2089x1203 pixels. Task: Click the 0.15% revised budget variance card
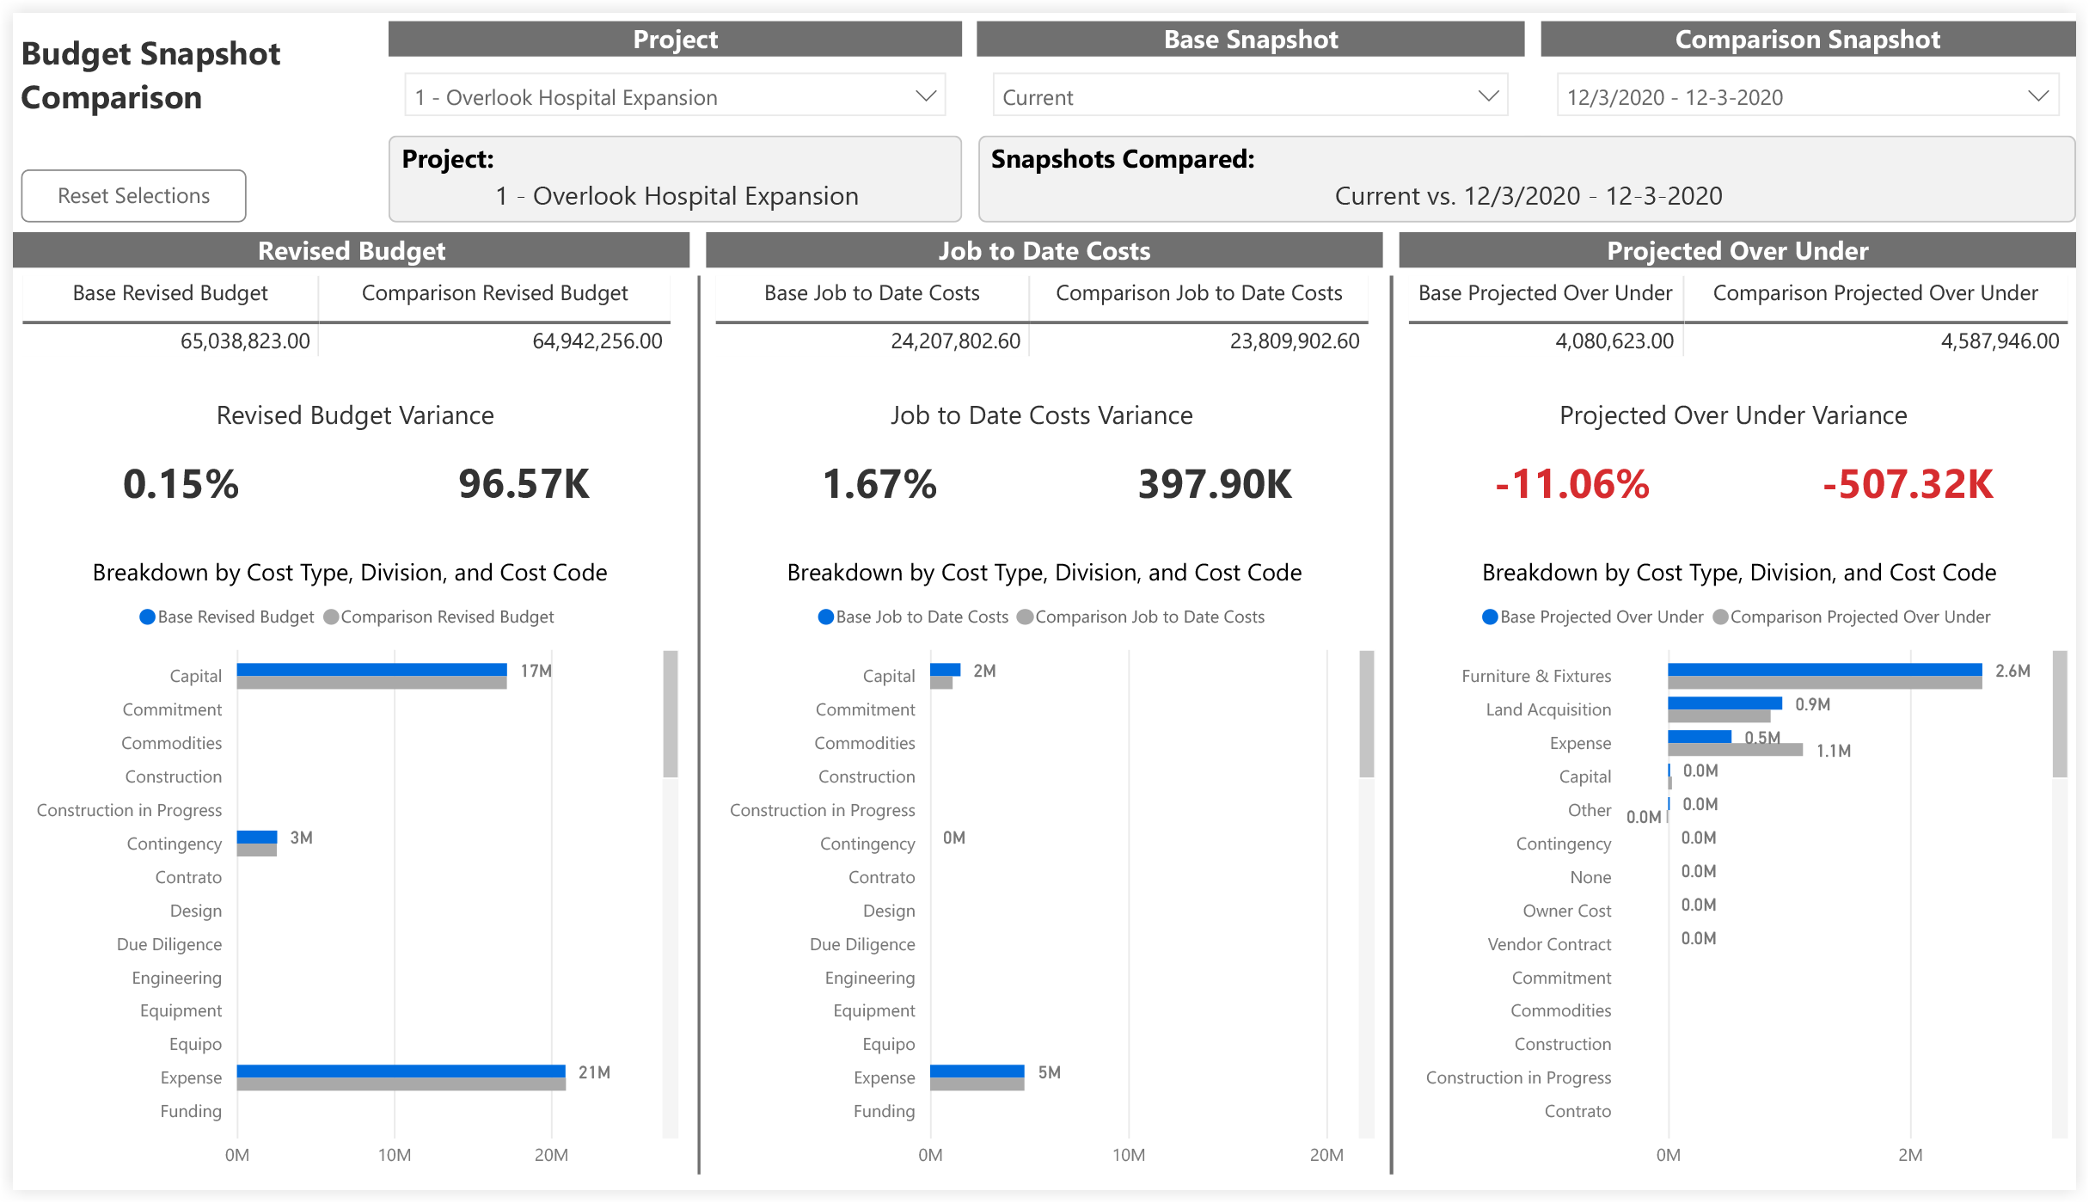181,484
